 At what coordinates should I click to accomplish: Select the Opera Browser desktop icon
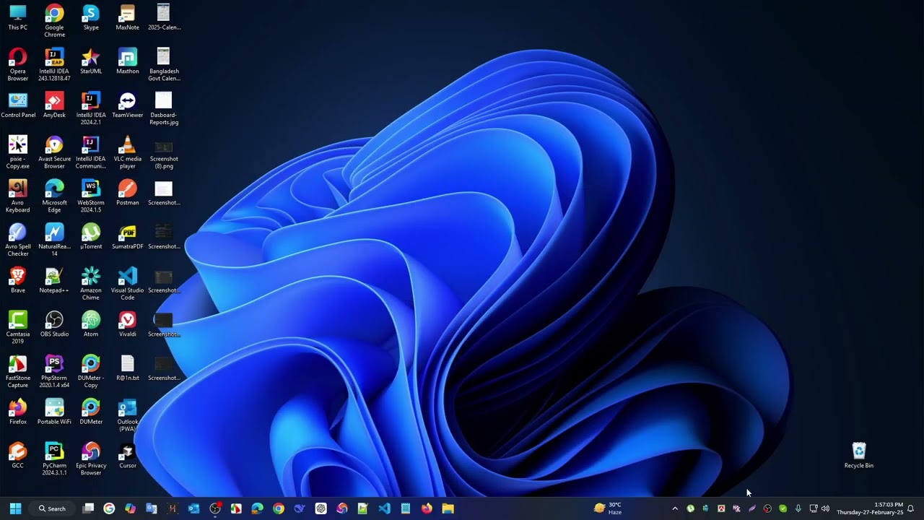pyautogui.click(x=18, y=64)
